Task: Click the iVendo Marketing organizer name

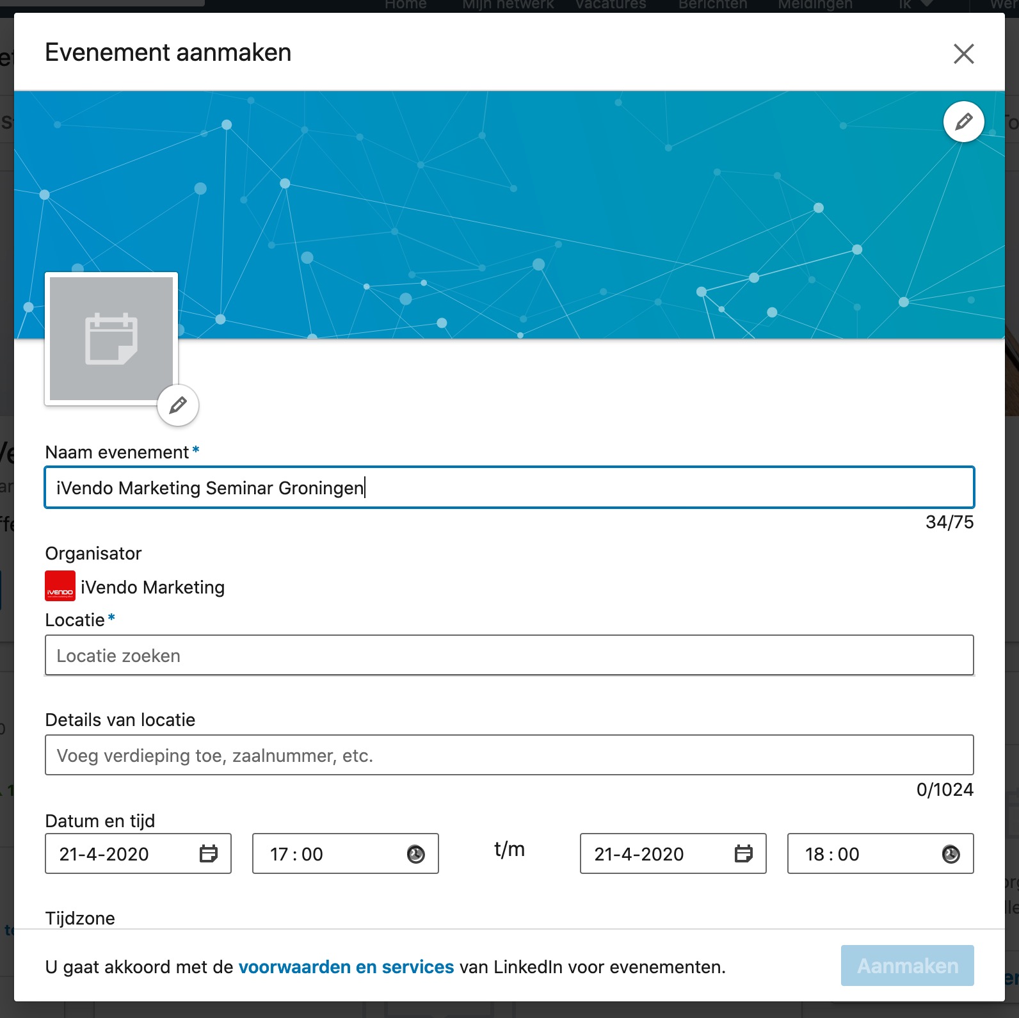Action: coord(153,587)
